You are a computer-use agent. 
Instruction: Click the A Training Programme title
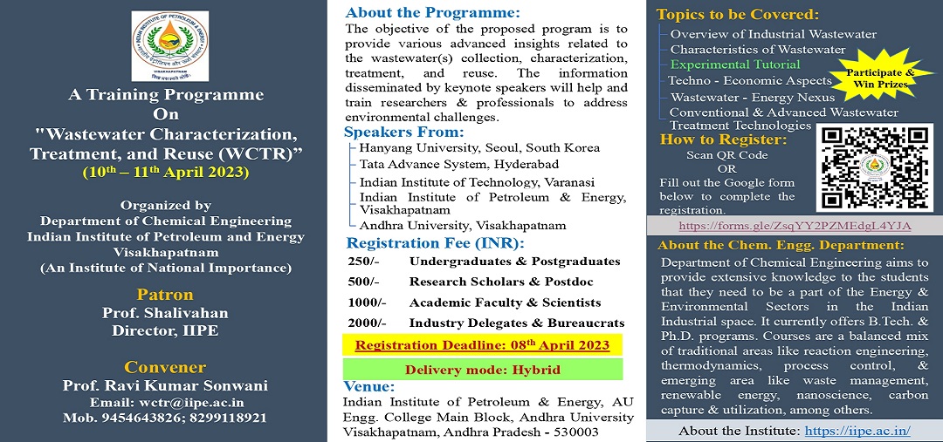[165, 95]
